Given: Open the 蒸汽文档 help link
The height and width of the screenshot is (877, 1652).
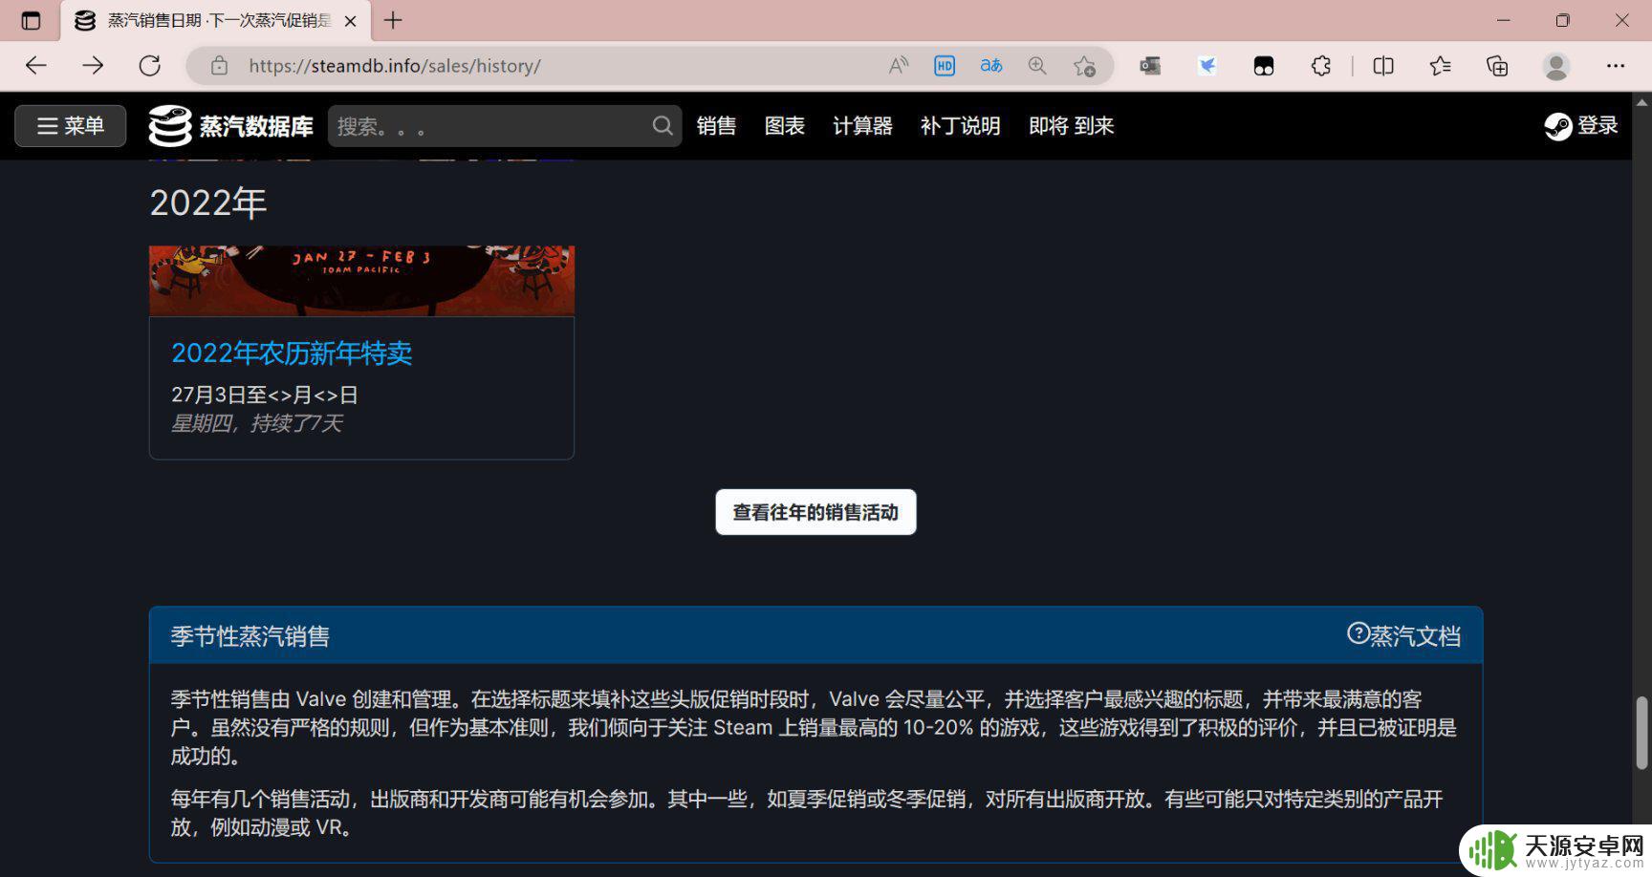Looking at the screenshot, I should [1404, 635].
